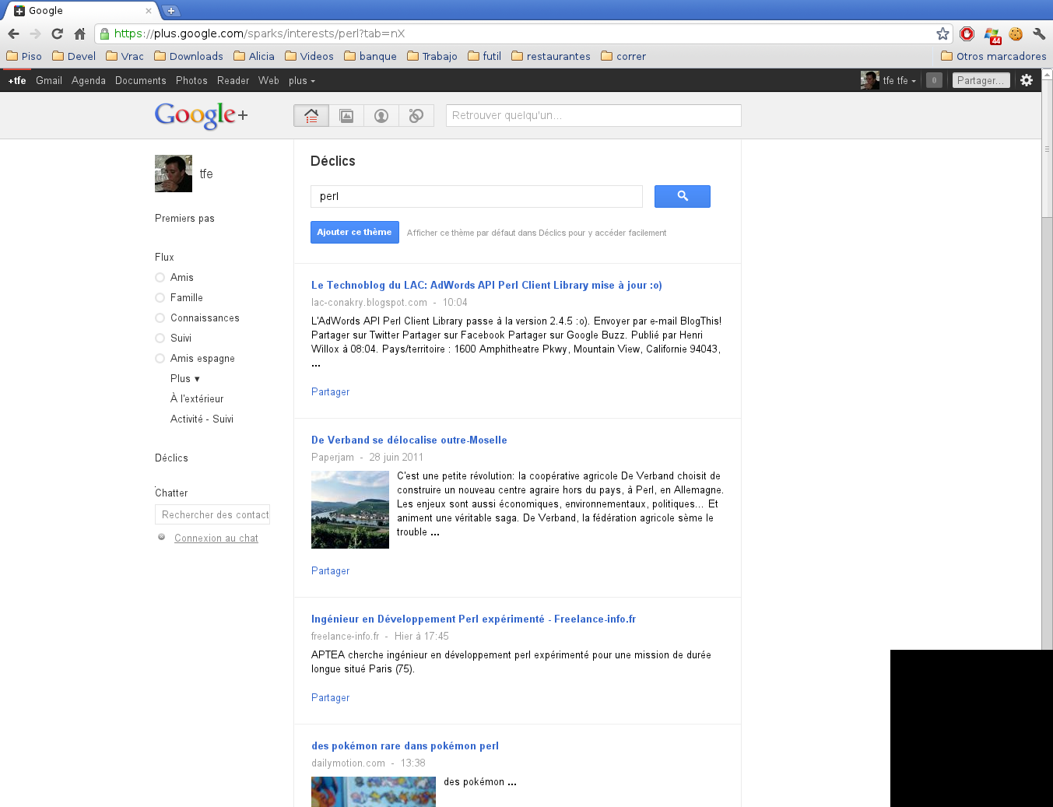Open the Trabajo bookmarks folder

click(432, 56)
